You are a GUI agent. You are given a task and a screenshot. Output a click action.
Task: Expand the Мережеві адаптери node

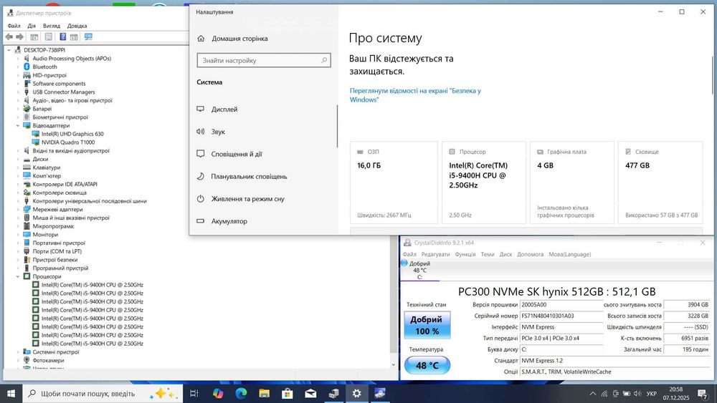[x=19, y=210]
